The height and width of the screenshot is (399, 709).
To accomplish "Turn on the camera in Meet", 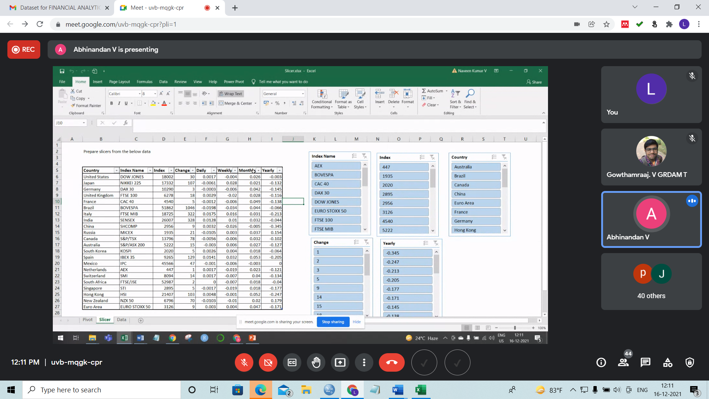I will coord(268,362).
